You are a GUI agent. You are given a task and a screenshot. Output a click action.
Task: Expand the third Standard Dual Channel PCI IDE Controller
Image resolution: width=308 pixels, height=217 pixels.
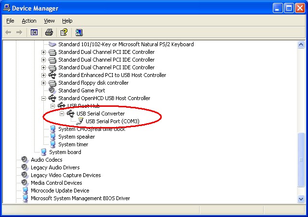pos(43,67)
